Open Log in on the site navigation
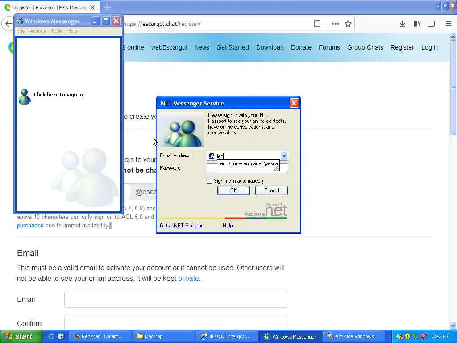 click(430, 47)
